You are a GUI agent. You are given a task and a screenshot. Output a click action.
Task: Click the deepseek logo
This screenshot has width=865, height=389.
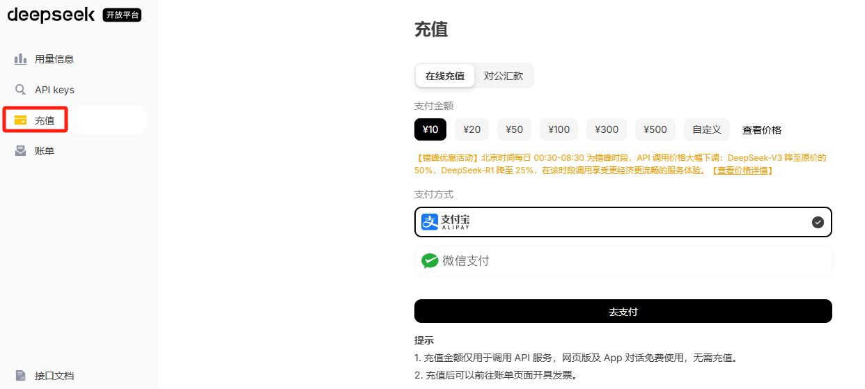pos(52,15)
